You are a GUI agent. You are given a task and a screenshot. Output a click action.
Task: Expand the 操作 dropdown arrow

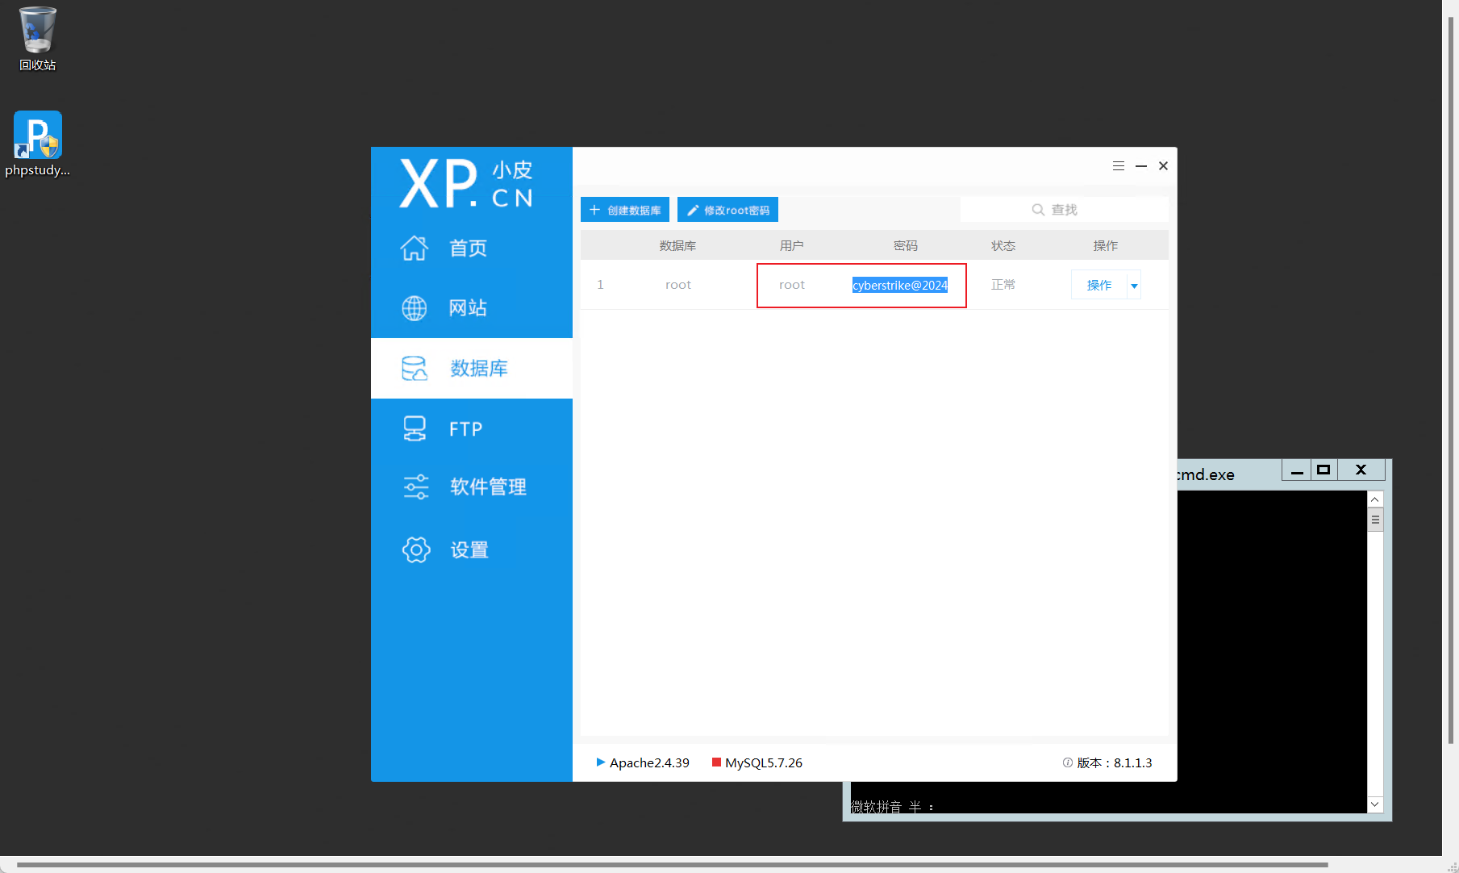pyautogui.click(x=1134, y=286)
